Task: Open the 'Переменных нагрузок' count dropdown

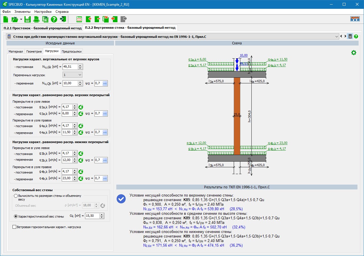Action: coord(72,75)
